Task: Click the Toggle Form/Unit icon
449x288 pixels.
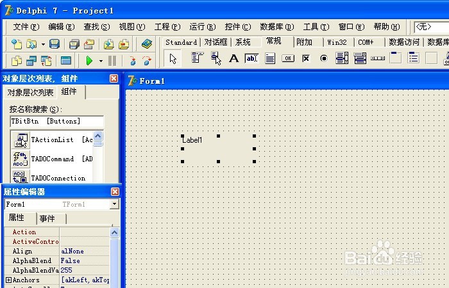Action: point(46,60)
